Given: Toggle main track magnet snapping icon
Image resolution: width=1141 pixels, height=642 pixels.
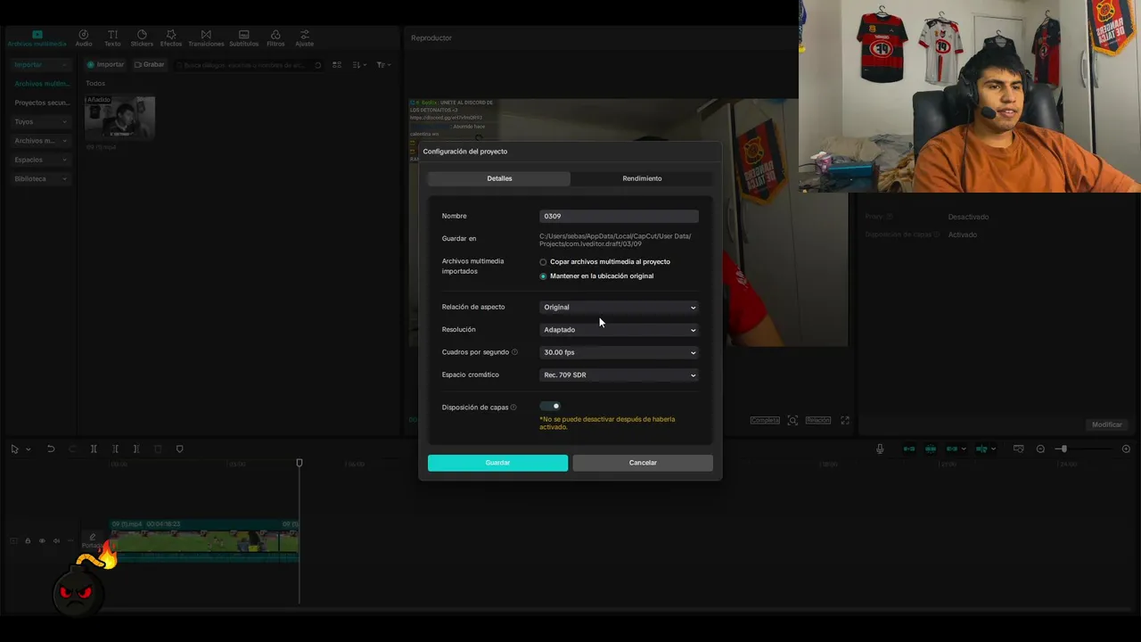Looking at the screenshot, I should point(909,449).
